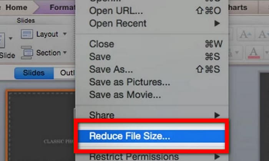Image resolution: width=269 pixels, height=161 pixels.
Task: Click the New Slide icon
Action: click(2, 40)
